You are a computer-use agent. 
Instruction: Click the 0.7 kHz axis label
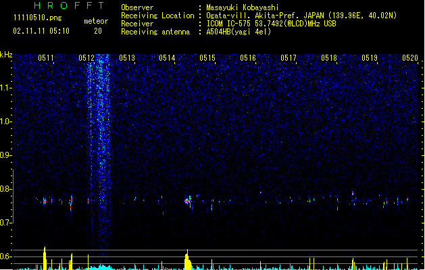click(x=5, y=223)
